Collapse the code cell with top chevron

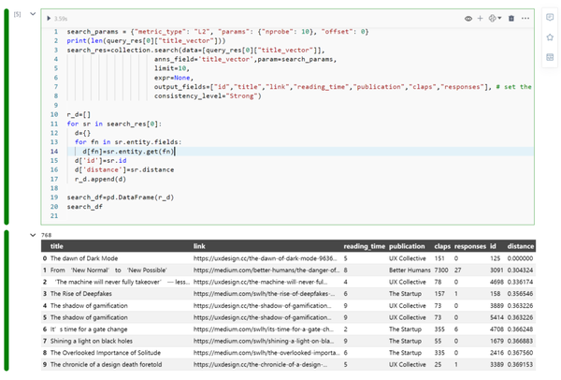35,16
